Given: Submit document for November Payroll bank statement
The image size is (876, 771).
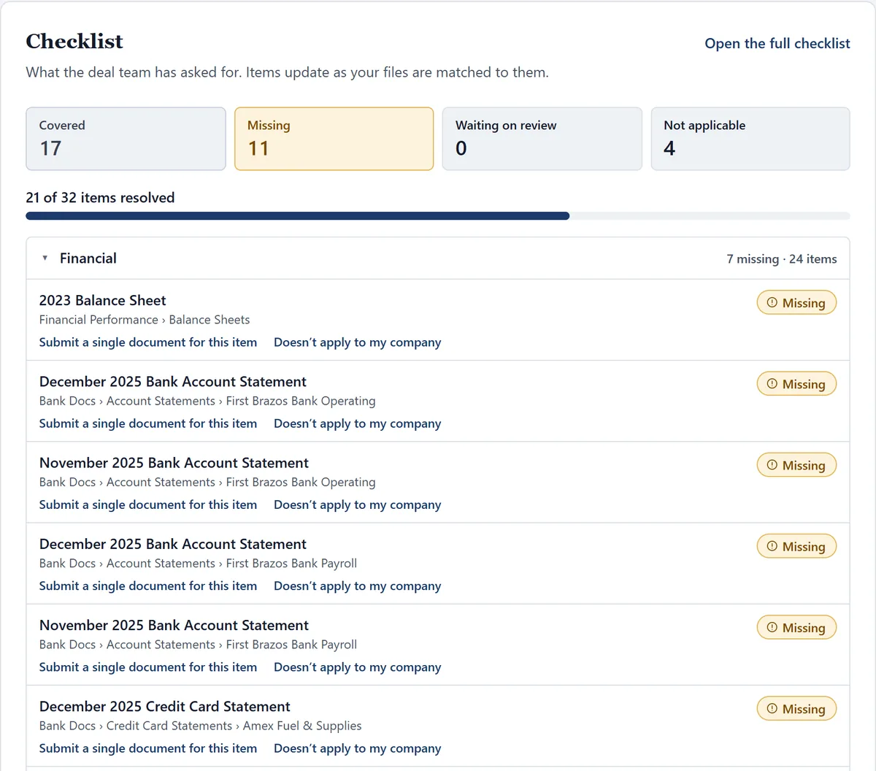Looking at the screenshot, I should pos(148,667).
